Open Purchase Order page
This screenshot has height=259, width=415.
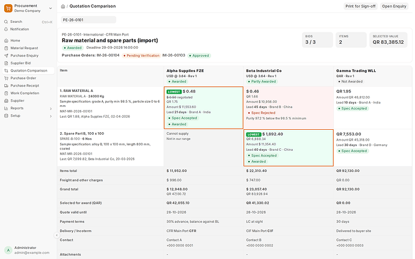click(x=28, y=78)
